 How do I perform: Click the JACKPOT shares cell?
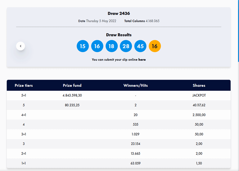coord(199,95)
